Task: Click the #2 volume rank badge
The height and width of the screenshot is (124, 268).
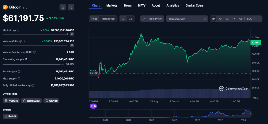Action: (x=72, y=46)
